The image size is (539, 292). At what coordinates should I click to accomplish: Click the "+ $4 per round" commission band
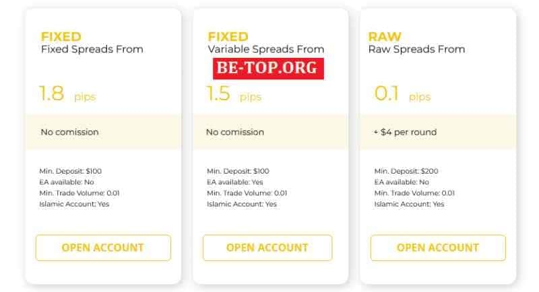click(x=405, y=132)
